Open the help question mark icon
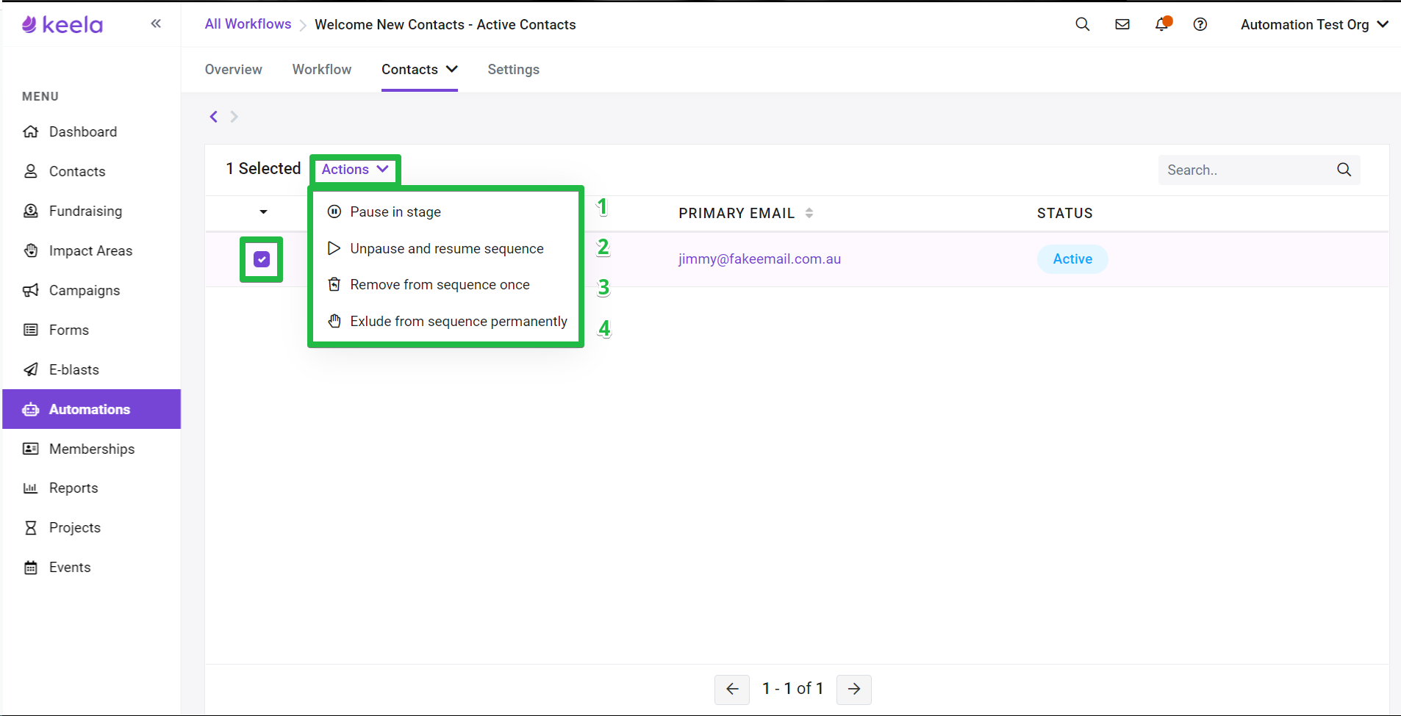The image size is (1401, 716). (x=1200, y=24)
